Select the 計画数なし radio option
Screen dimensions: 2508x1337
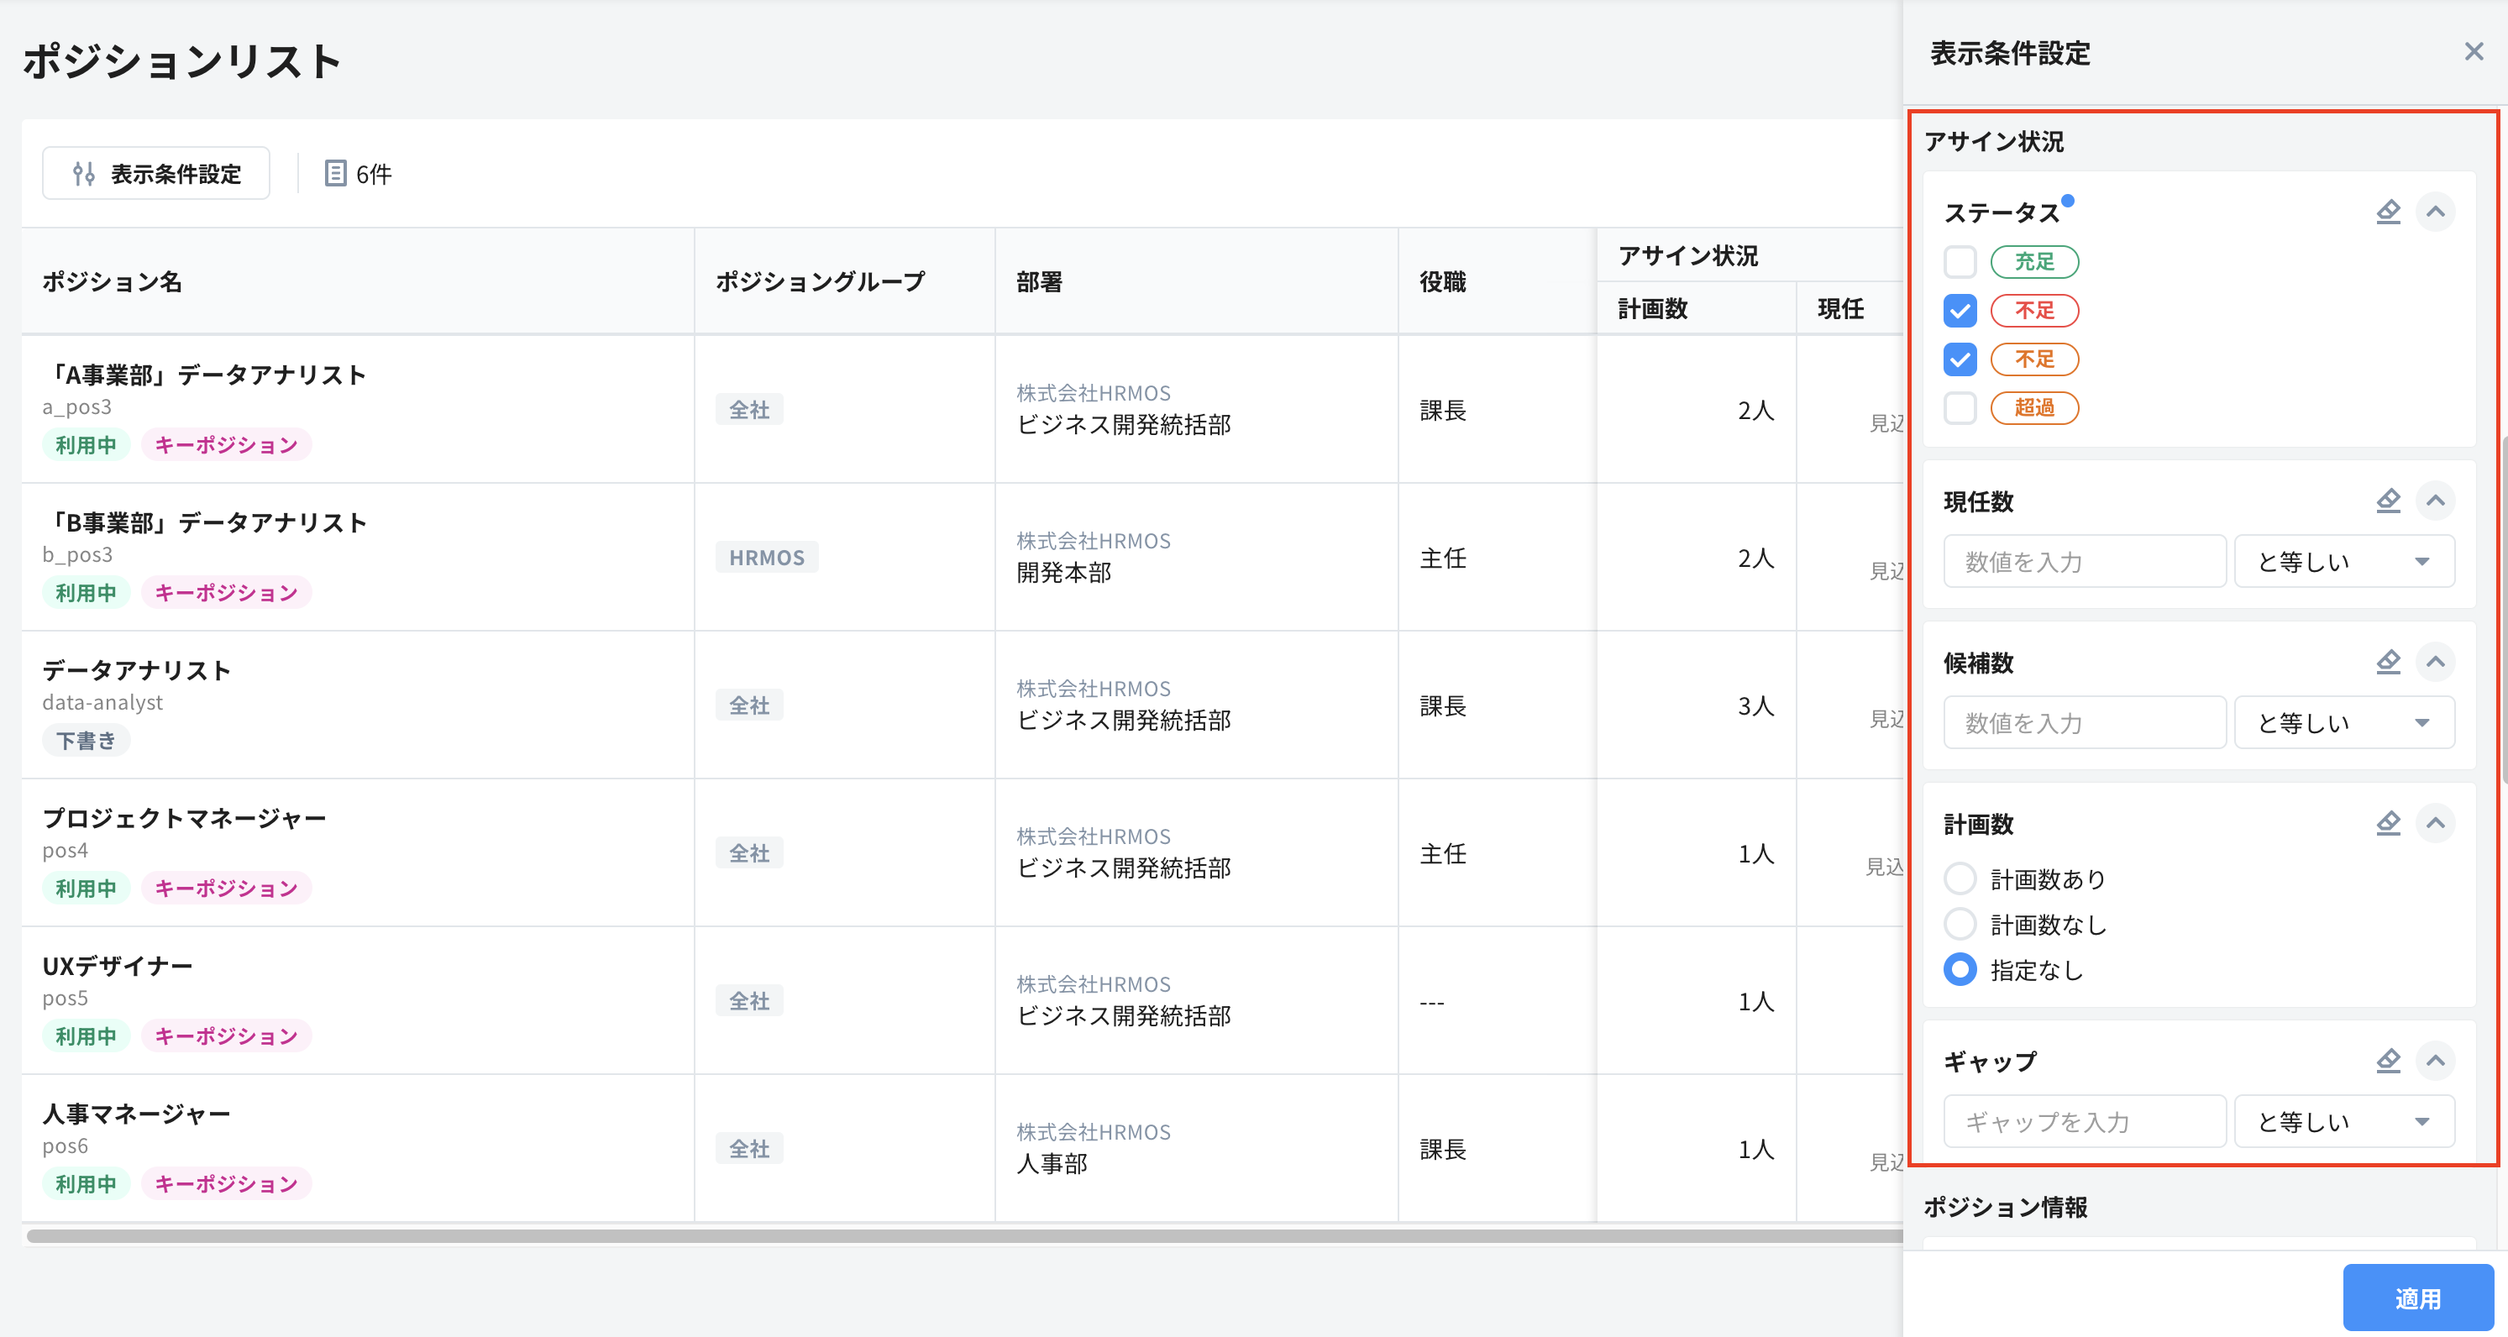click(1960, 924)
